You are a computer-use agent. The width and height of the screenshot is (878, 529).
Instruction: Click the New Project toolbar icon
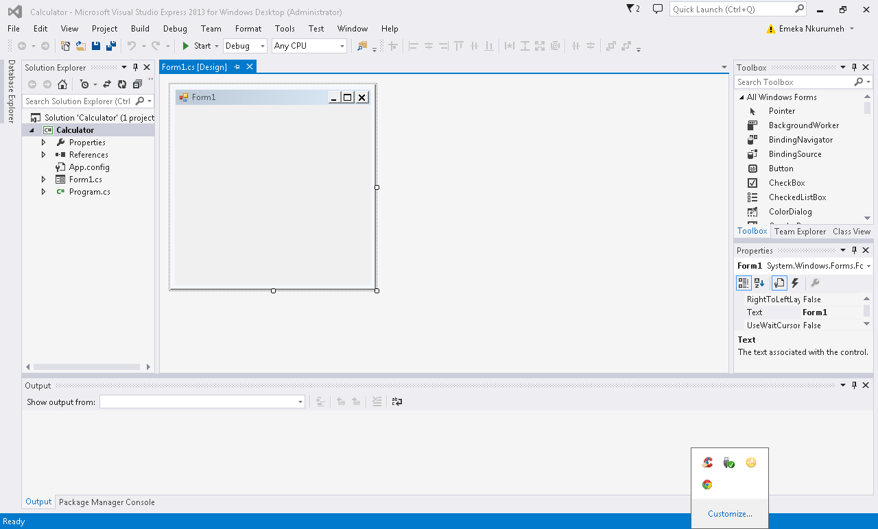coord(66,46)
